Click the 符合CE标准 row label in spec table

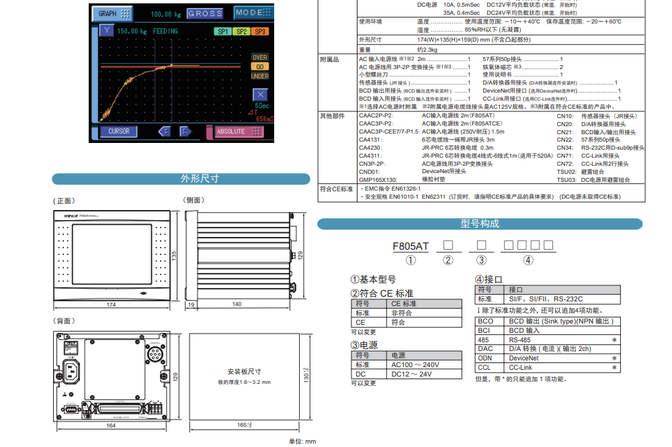(x=337, y=189)
